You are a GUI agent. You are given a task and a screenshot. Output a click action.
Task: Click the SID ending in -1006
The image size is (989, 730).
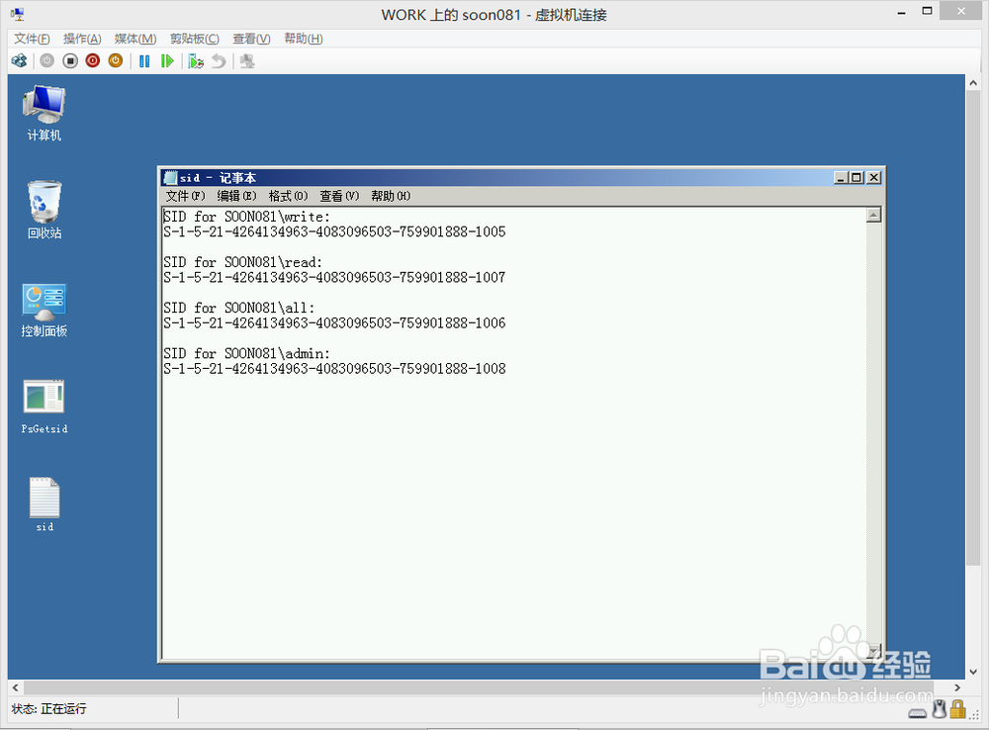(334, 322)
